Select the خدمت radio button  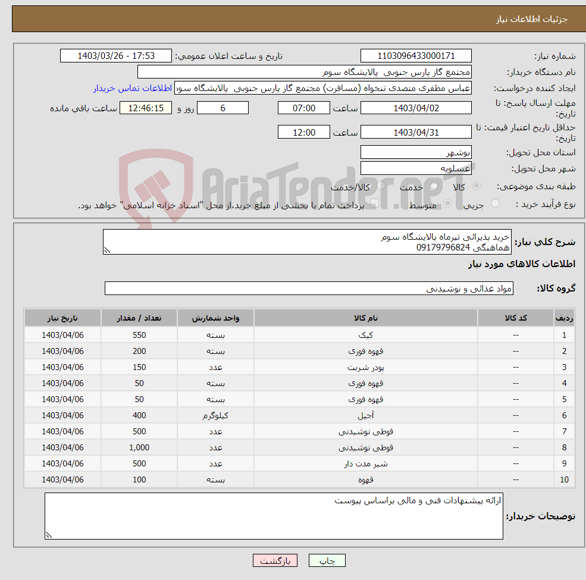click(x=434, y=186)
